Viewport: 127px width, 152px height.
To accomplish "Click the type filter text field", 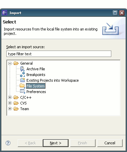I will point(59,54).
